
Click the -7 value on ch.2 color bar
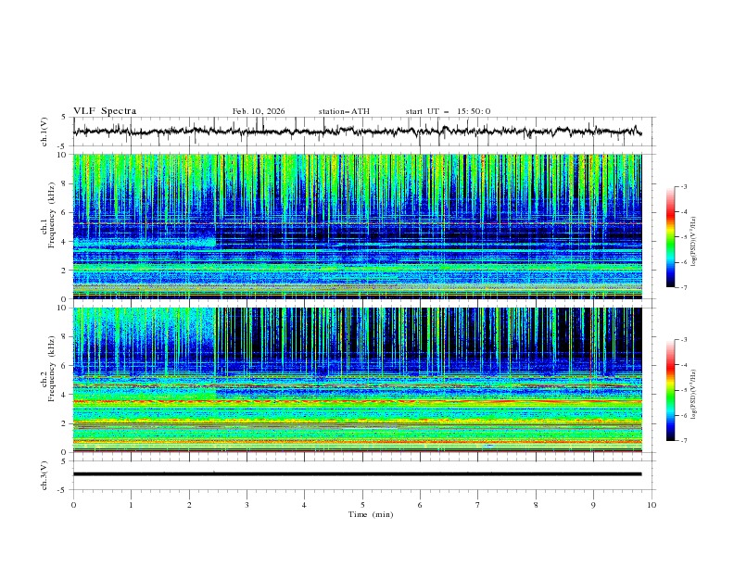tap(684, 441)
